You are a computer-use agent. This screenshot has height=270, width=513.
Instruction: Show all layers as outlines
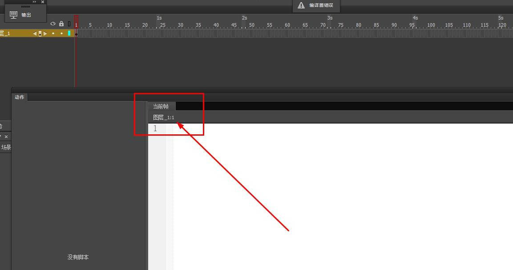(69, 24)
